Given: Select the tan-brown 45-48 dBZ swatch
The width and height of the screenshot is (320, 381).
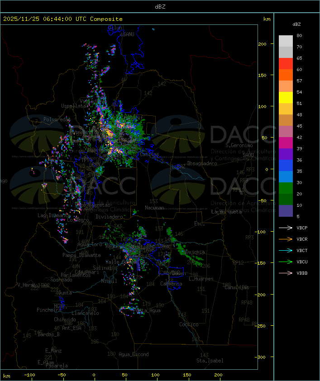Looking at the screenshot, I should (x=286, y=120).
